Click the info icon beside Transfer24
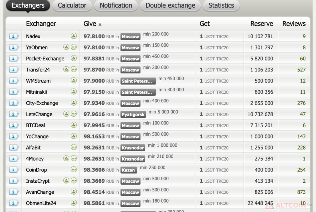The image size is (316, 212). click(x=14, y=70)
